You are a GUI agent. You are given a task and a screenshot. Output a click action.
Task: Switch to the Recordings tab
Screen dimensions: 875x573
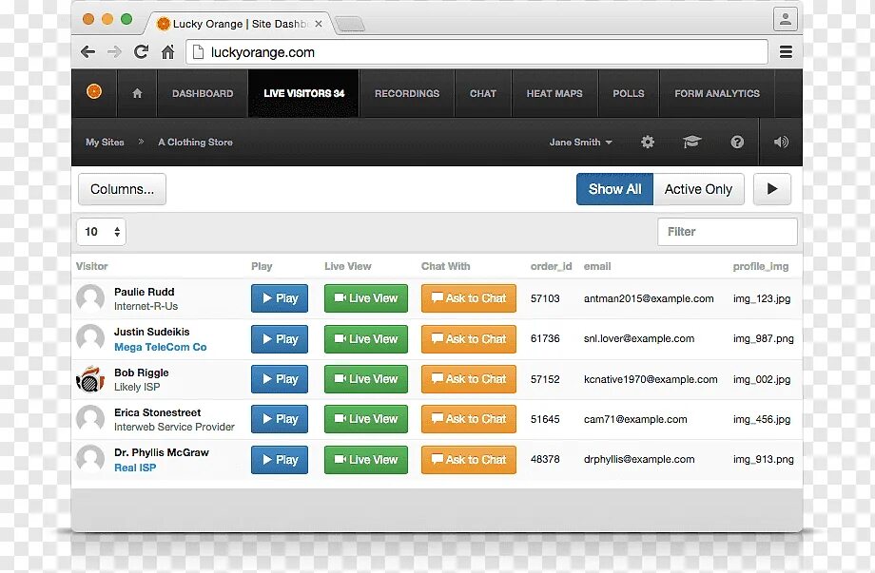tap(407, 94)
